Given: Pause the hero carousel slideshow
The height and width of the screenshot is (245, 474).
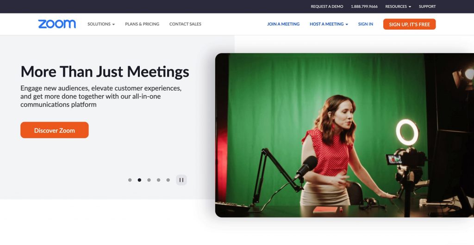Looking at the screenshot, I should (181, 180).
